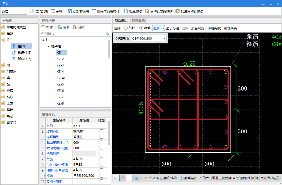Click the 箍筋 value cell C8@100/200
Screen dimensions: 282x185
pyautogui.click(x=84, y=176)
